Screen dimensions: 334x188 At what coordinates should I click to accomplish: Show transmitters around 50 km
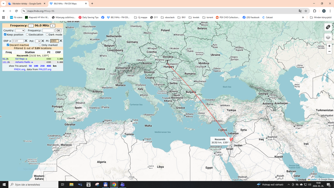tap(30, 66)
